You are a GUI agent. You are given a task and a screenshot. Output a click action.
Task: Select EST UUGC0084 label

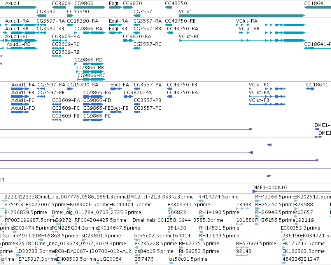(109, 259)
